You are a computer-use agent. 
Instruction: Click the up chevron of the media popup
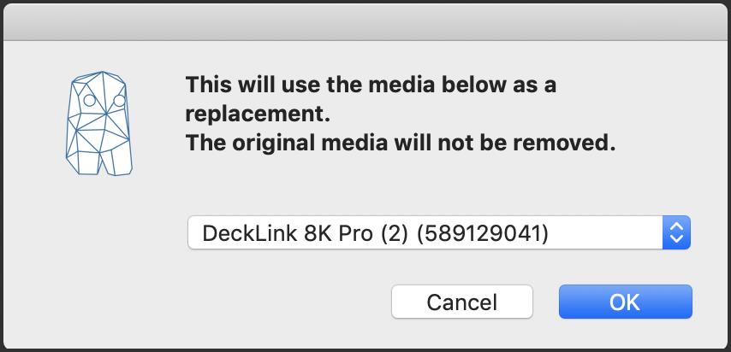click(676, 226)
